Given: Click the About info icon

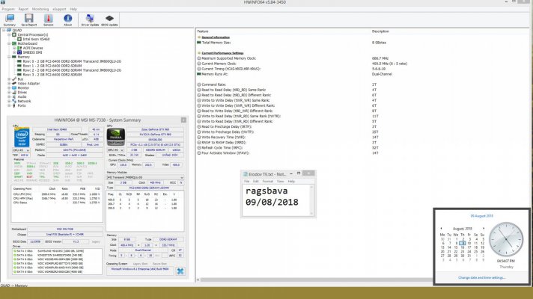Looking at the screenshot, I should pos(67,19).
